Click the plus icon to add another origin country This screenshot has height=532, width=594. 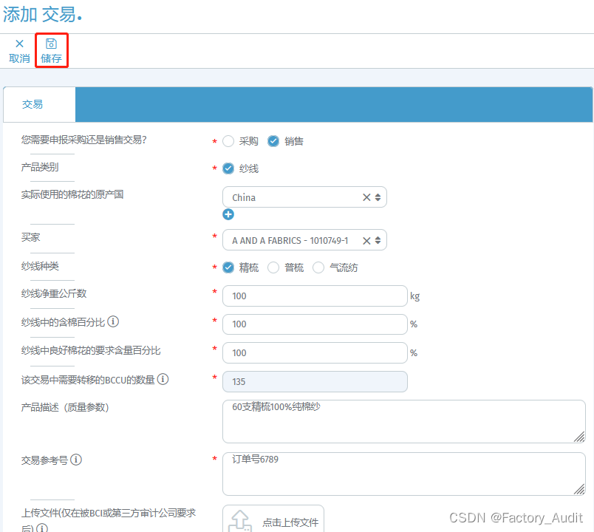[228, 214]
